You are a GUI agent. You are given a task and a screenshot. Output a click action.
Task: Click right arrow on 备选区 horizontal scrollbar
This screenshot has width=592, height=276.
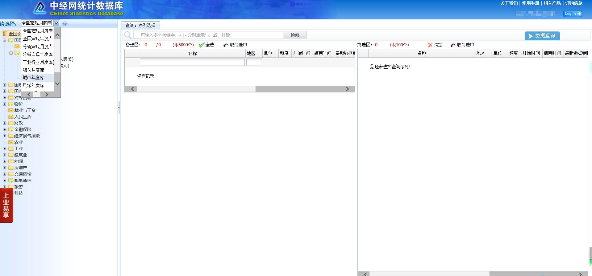(347, 89)
